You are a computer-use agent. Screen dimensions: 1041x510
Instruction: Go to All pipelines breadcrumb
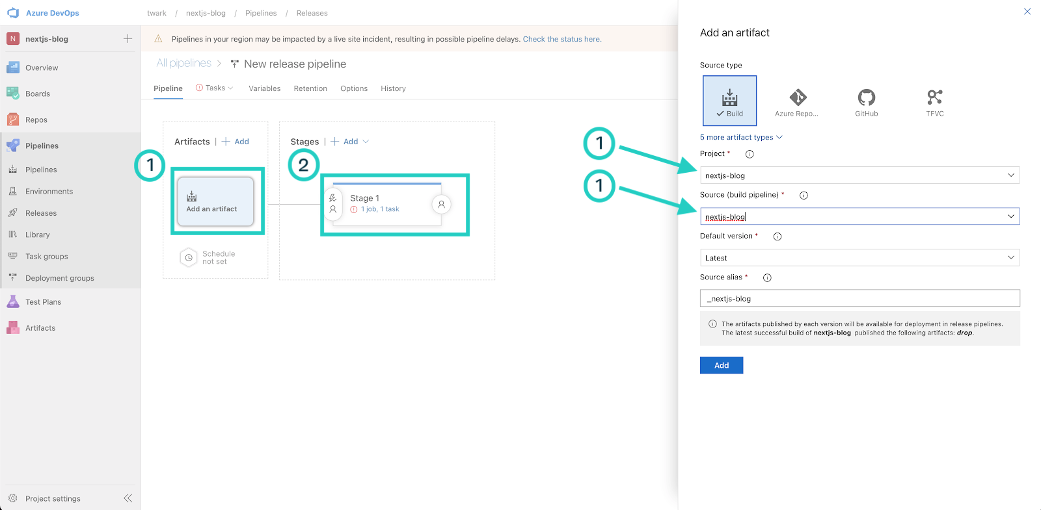[184, 63]
